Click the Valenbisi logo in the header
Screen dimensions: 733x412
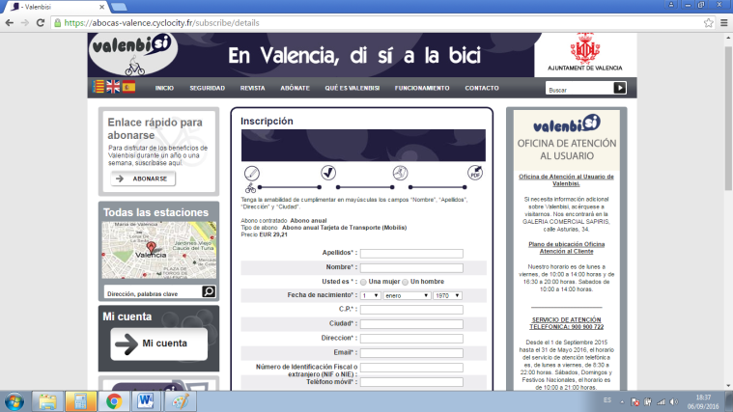[x=132, y=54]
